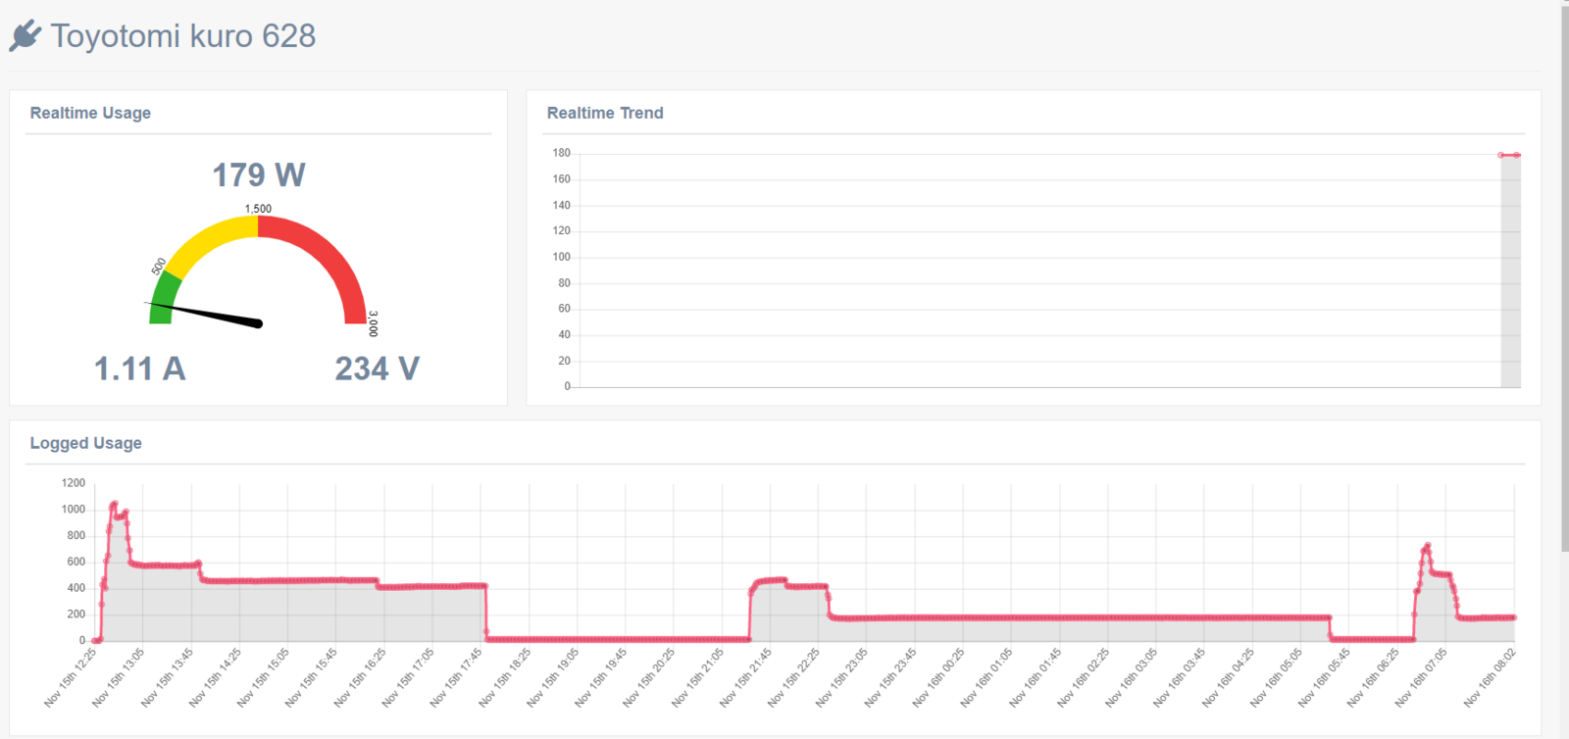The height and width of the screenshot is (739, 1569).
Task: Click the Nov 16th 03:05 x-axis label
Action: pyautogui.click(x=1132, y=677)
